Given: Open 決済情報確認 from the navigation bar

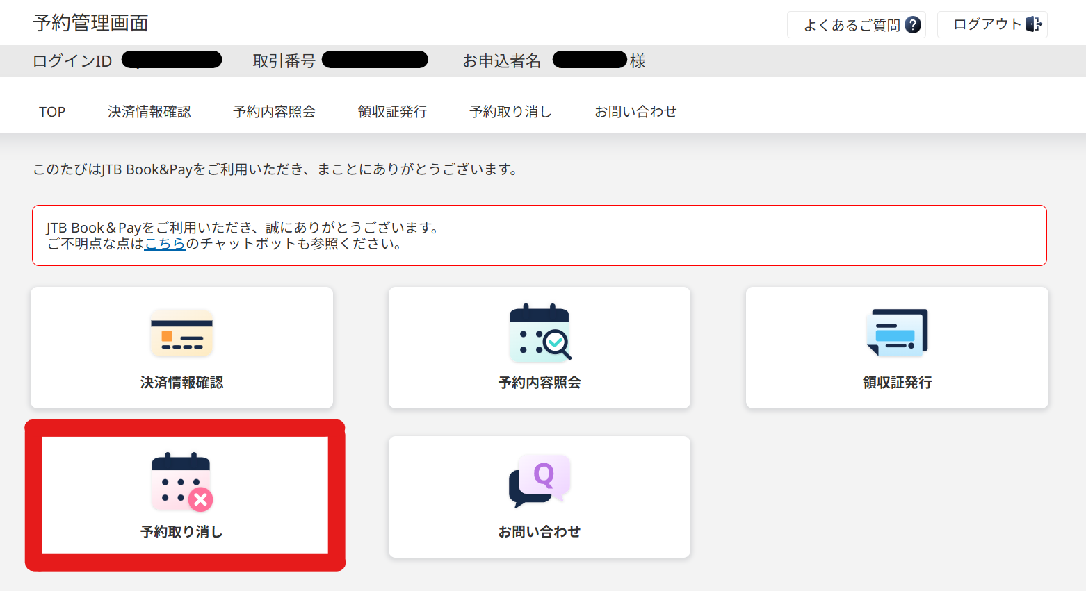Looking at the screenshot, I should (149, 112).
